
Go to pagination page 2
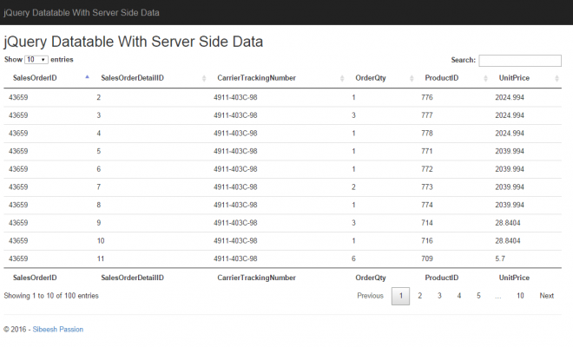coord(420,296)
